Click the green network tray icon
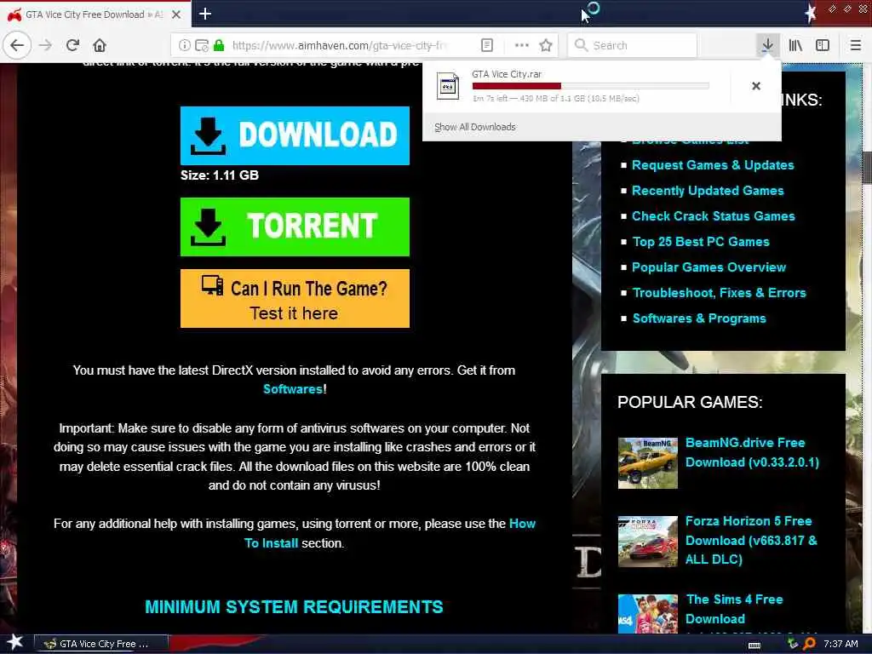Image resolution: width=872 pixels, height=654 pixels. (x=793, y=644)
